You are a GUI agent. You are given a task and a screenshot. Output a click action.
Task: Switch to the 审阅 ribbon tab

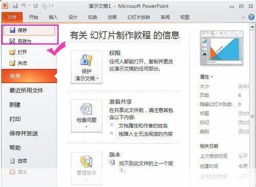[x=165, y=17]
